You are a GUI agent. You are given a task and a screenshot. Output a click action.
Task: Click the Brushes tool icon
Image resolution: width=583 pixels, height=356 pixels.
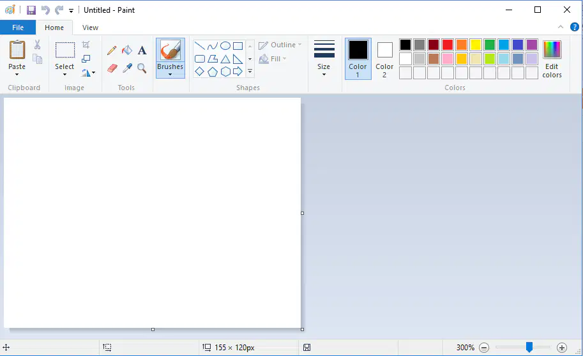pyautogui.click(x=170, y=50)
